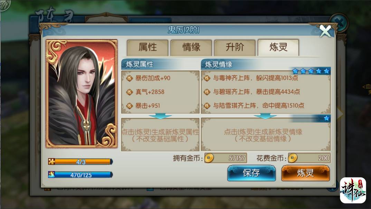Click the five-star rating above 炼灵情缘 list
Screen dimensions: 371x209
click(311, 71)
